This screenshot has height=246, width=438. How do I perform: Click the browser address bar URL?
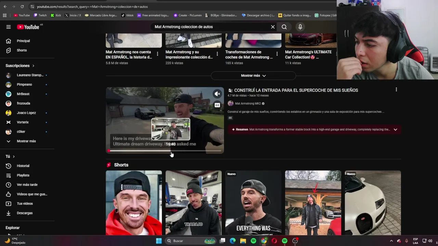pos(92,6)
